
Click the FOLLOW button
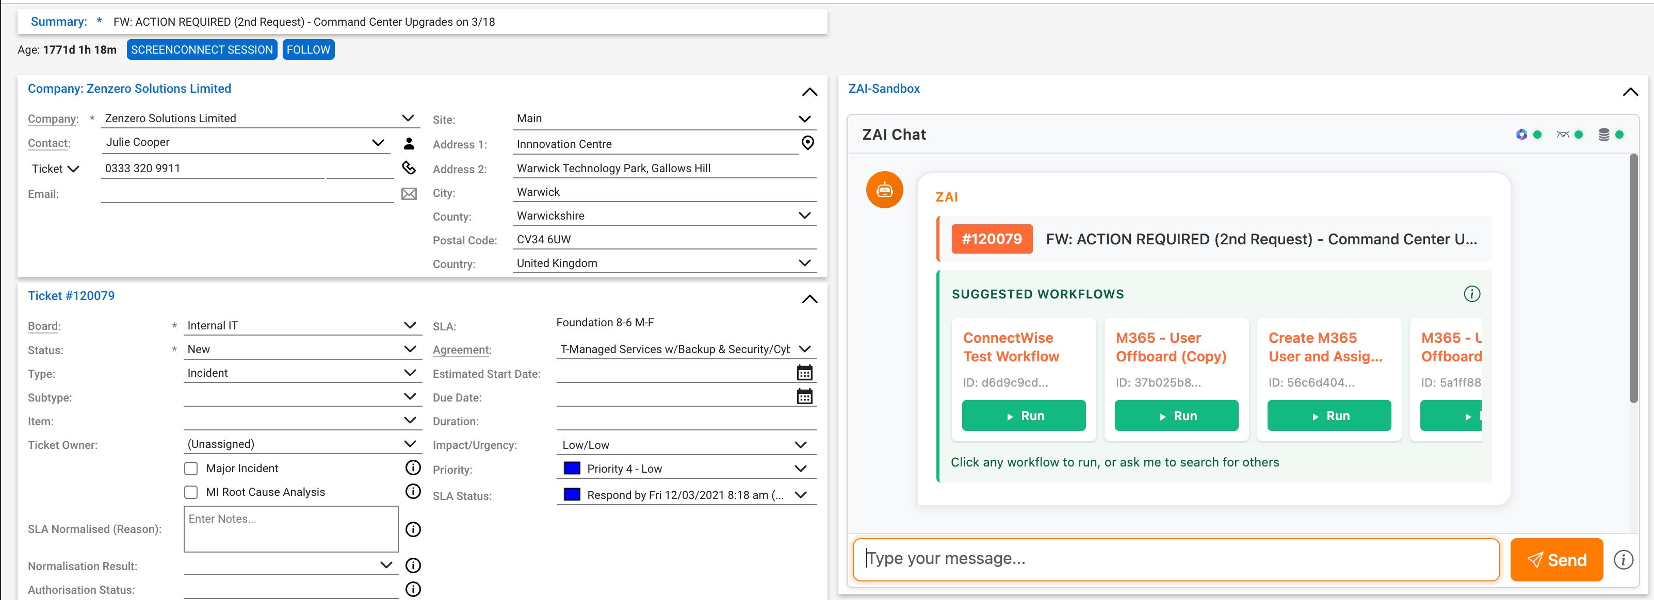coord(308,49)
